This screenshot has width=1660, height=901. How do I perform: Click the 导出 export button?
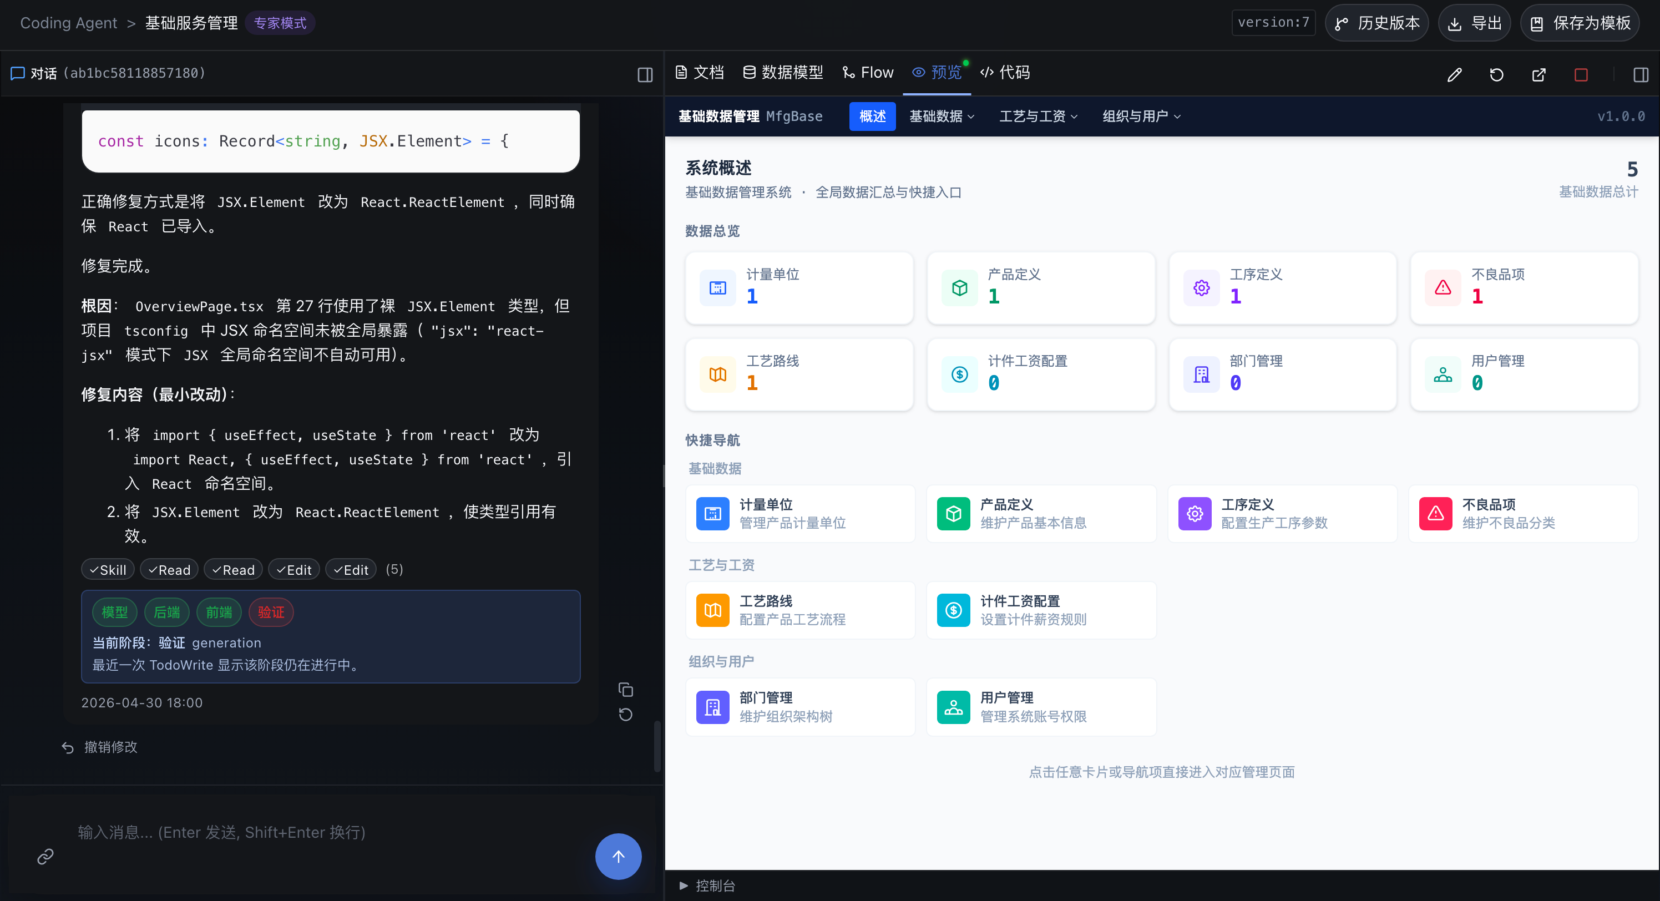[x=1474, y=23]
